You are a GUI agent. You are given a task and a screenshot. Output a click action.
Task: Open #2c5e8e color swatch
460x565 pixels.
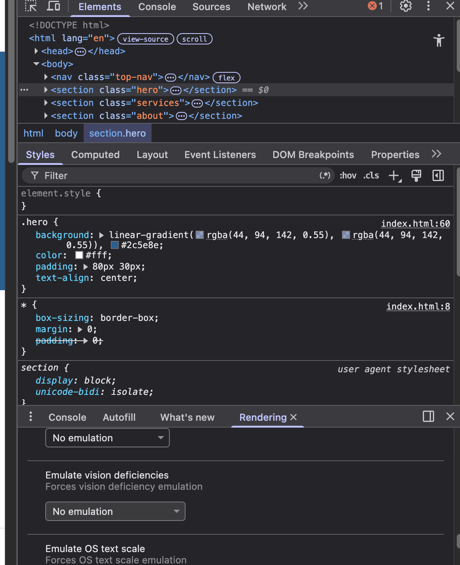[115, 245]
